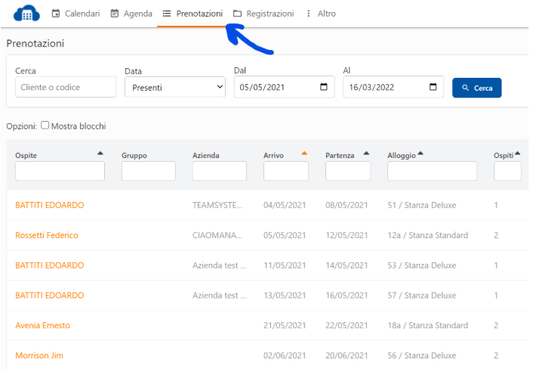Screen dimensions: 533x369
Task: Open the calendar picker in Dal date field
Action: [324, 87]
